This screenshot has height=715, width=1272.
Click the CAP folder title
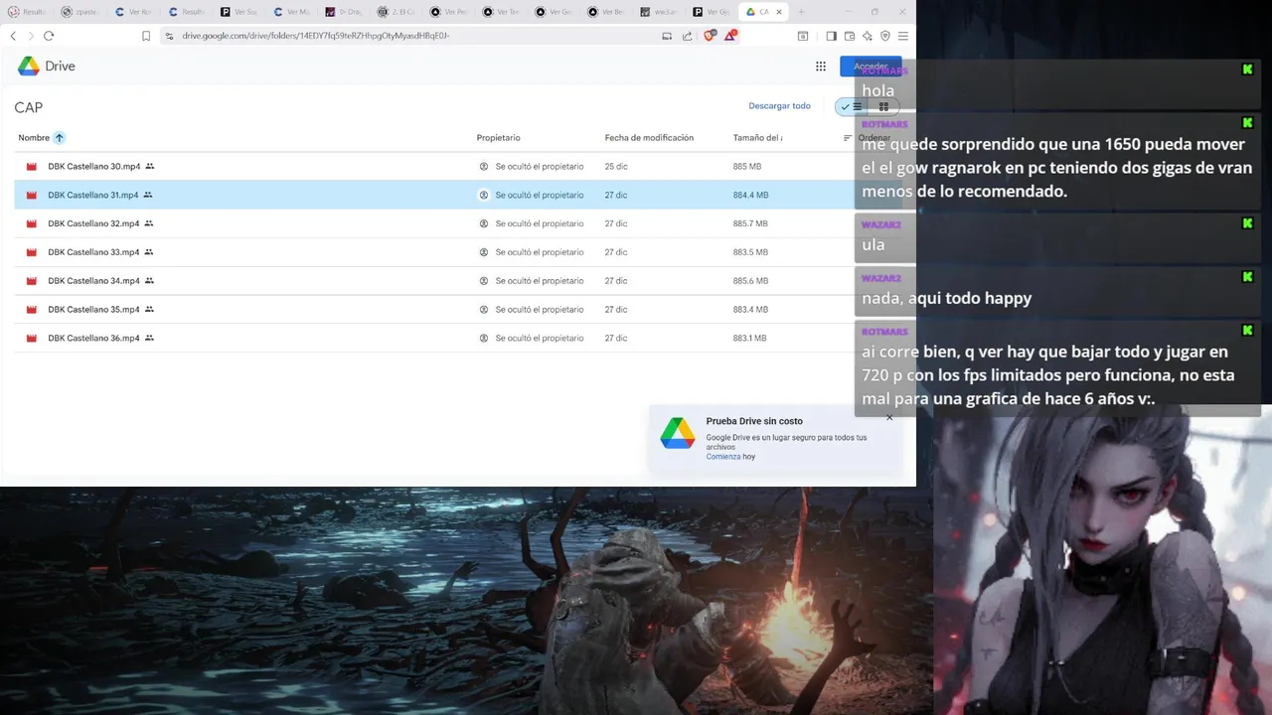click(28, 107)
